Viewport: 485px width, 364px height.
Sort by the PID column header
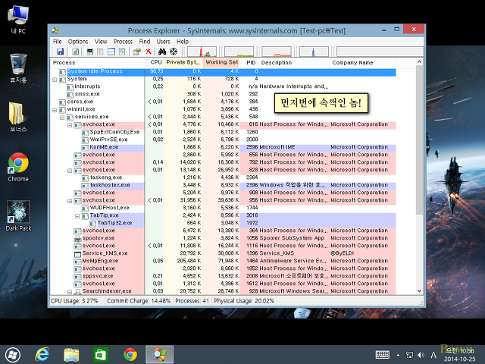point(249,62)
